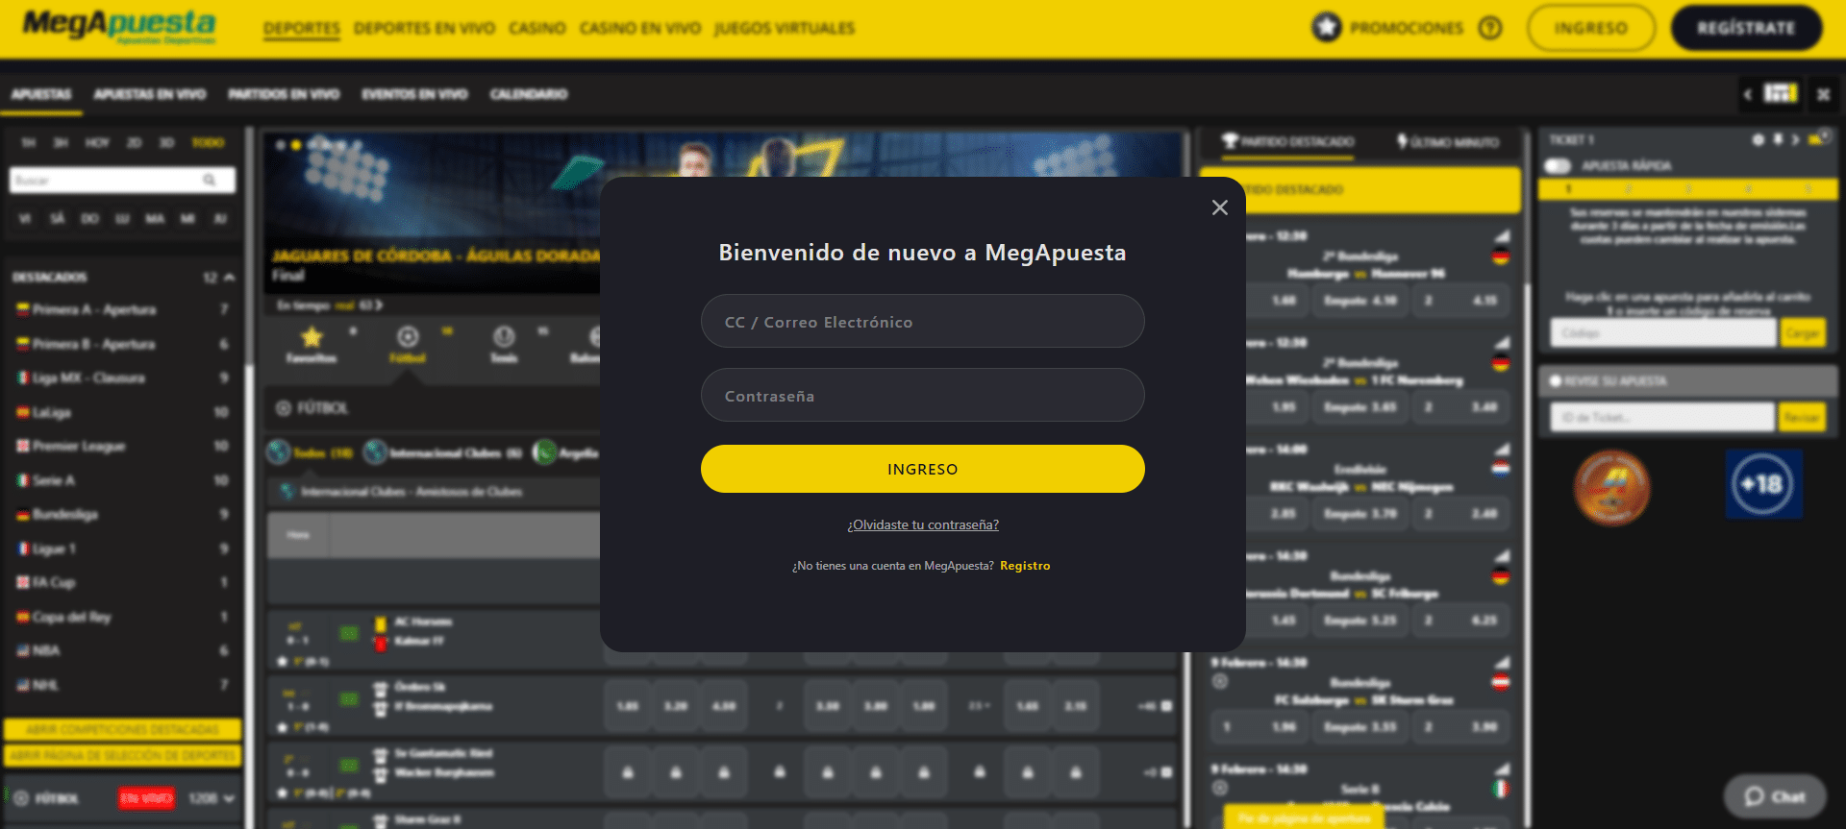This screenshot has width=1846, height=829.
Task: Click the outlined INGRESO button in header
Action: (1591, 28)
